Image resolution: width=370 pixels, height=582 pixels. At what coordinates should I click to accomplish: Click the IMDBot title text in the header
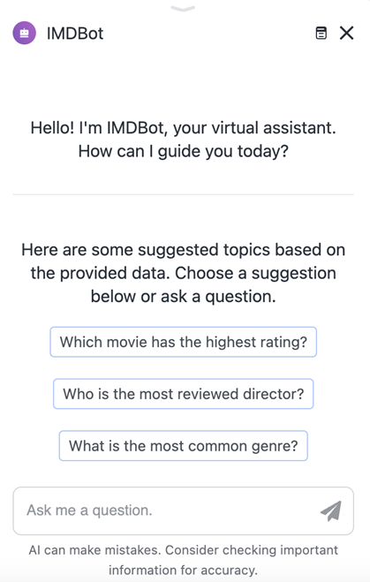(75, 34)
